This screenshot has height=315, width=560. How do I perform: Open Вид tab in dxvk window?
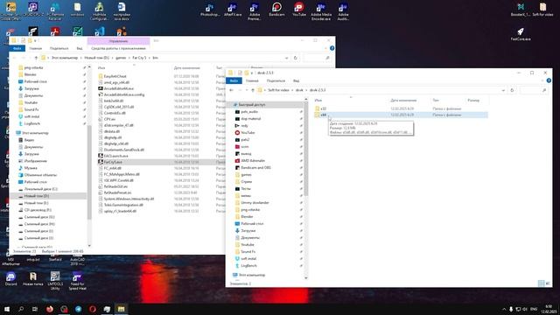point(296,80)
